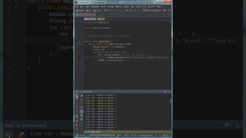Toggle scroll to end of console

[81, 112]
